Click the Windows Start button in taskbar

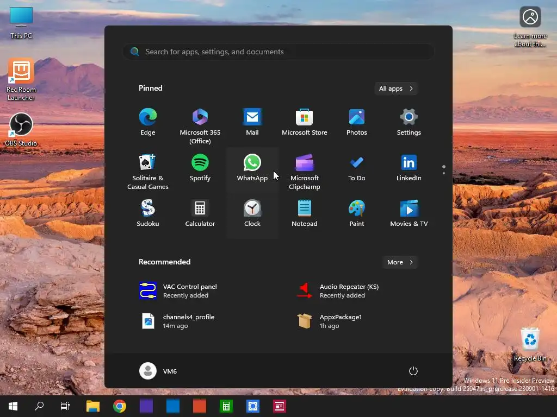point(13,406)
